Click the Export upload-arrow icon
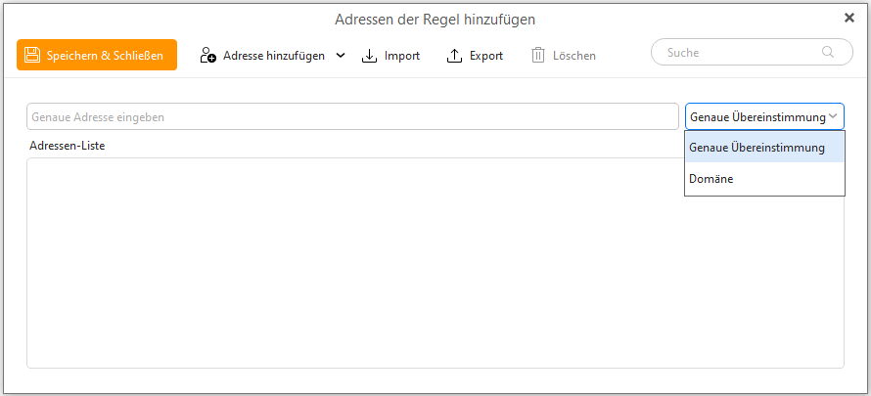This screenshot has height=396, width=871. pos(454,56)
